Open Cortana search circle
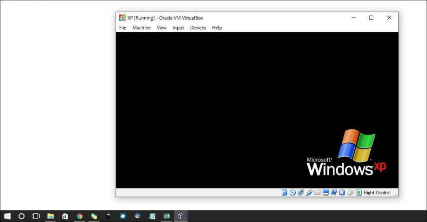This screenshot has height=222, width=427. click(22, 216)
